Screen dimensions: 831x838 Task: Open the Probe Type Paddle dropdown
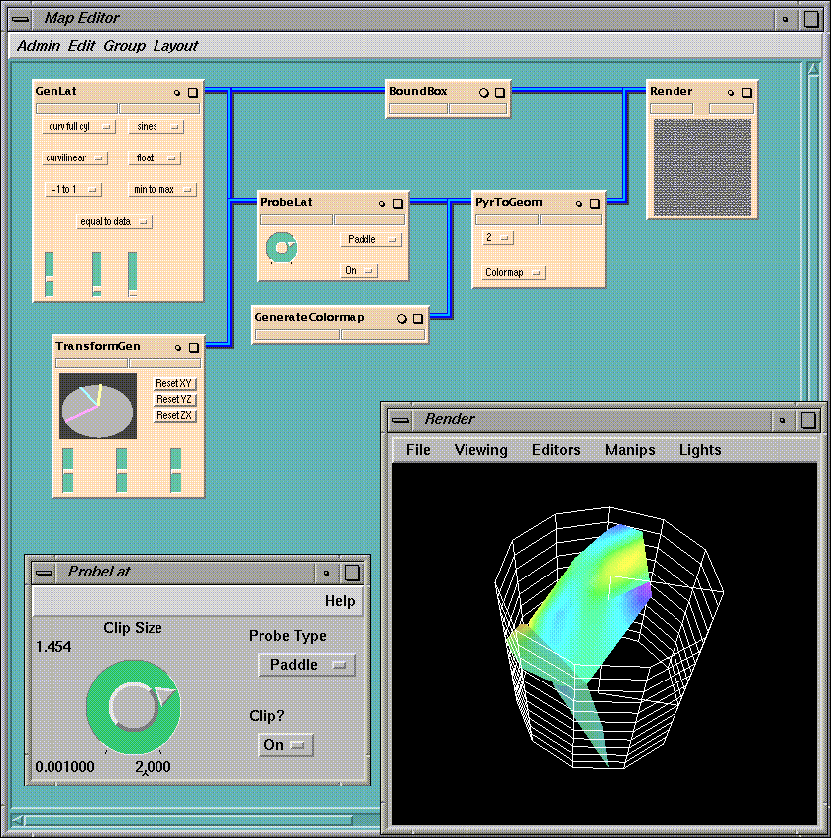coord(305,665)
